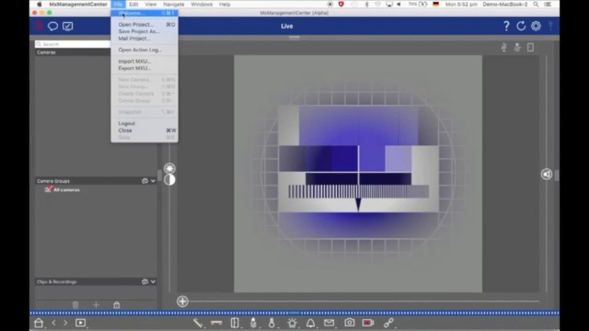Take a snapshot with the camera icon
Screen dimensions: 589x331
pyautogui.click(x=349, y=323)
